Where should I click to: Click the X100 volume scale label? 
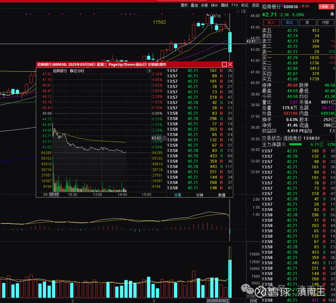(251, 296)
